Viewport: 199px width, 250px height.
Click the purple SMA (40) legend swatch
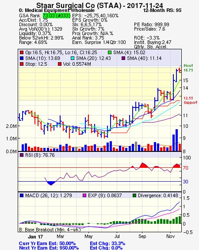pyautogui.click(x=123, y=58)
